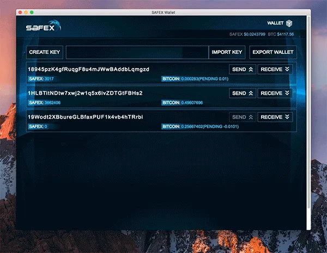Click Bitcoin balance 0.000283 pending 0.01
Screen dimensions: 327x253
(x=195, y=79)
